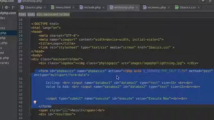Select the css entry in the project tree
The image size is (214, 120).
point(3,28)
